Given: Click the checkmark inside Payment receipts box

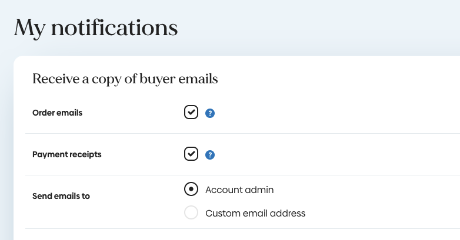Looking at the screenshot, I should (x=191, y=154).
